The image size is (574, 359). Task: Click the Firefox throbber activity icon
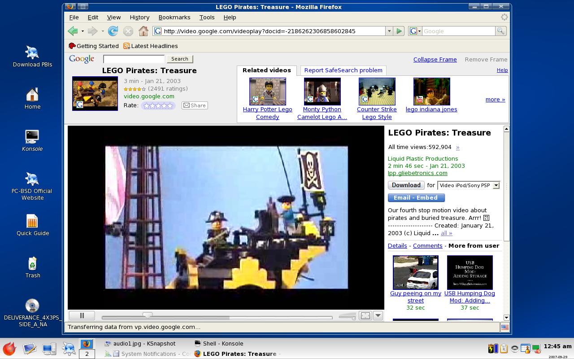pyautogui.click(x=504, y=17)
